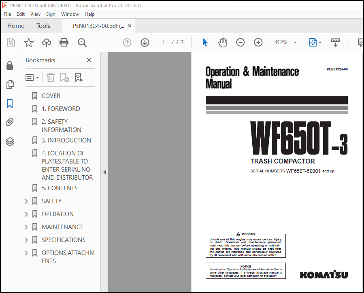Screen dimensions: 364x293
Task: Select the Hand tool
Action: (x=223, y=42)
